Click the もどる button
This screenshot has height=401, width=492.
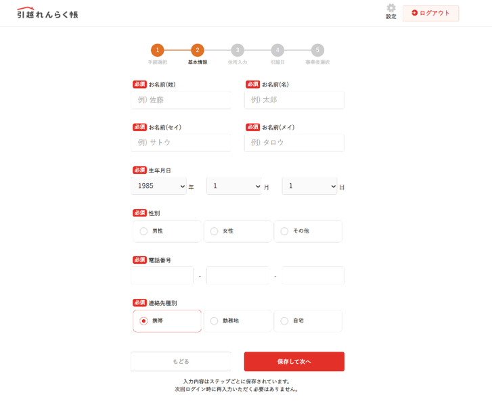[181, 362]
